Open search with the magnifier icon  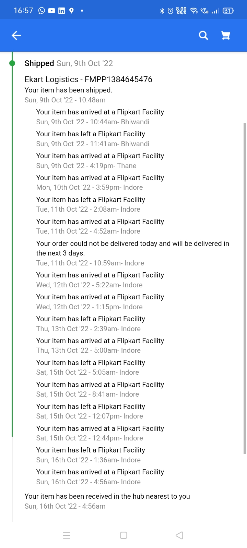(x=203, y=35)
